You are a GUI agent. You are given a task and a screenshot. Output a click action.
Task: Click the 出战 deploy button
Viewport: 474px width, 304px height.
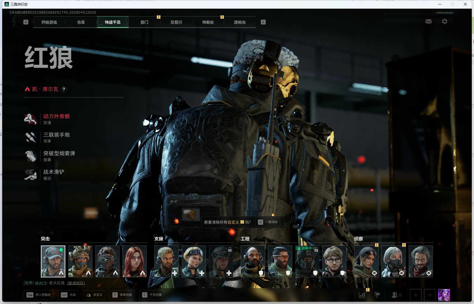point(68,295)
